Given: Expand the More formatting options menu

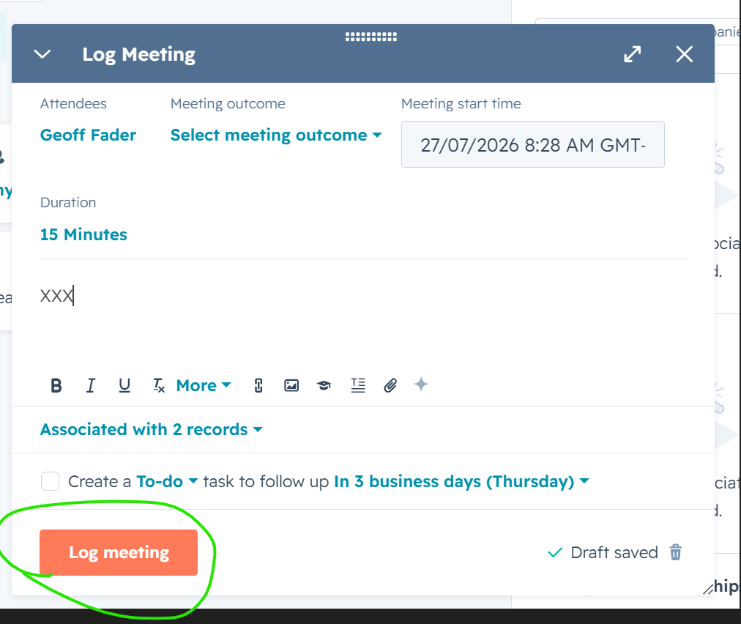Looking at the screenshot, I should [x=204, y=386].
